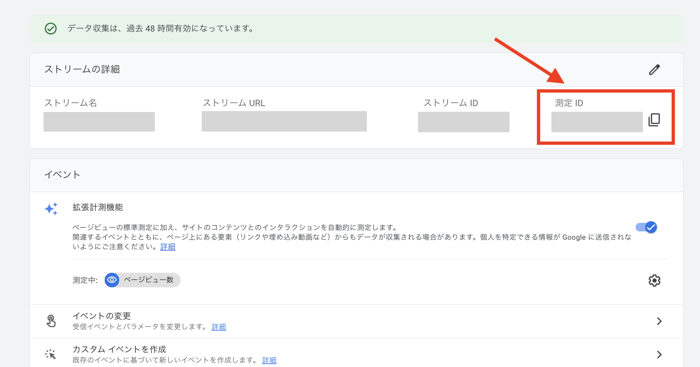Select the カスタム イベントを作成 row title
The width and height of the screenshot is (700, 367).
119,349
